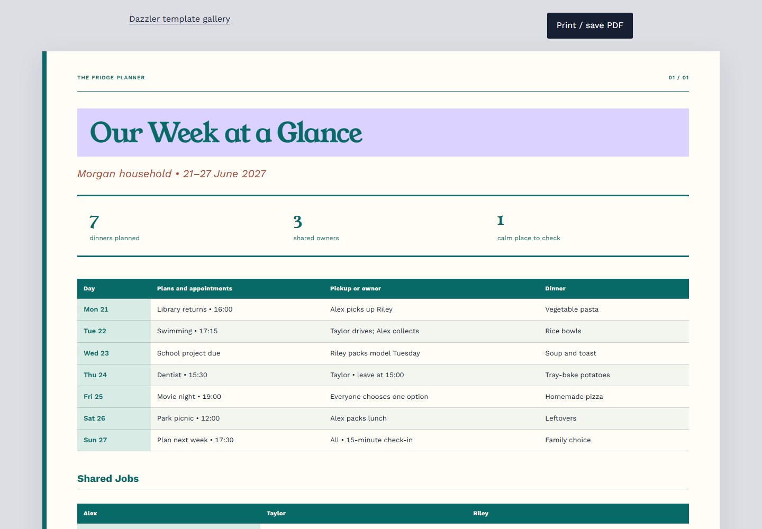This screenshot has width=762, height=529.
Task: Select the 'Tue 22' day cell
Action: tap(114, 331)
